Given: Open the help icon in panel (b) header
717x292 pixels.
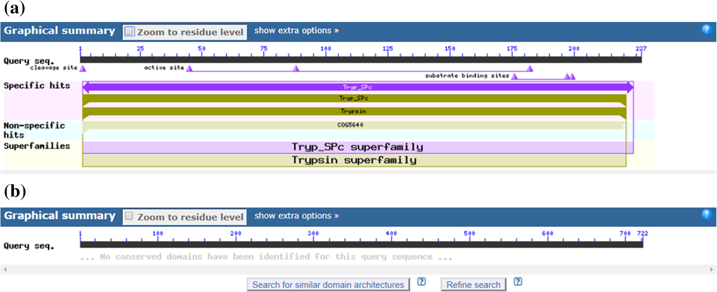Looking at the screenshot, I should point(706,214).
